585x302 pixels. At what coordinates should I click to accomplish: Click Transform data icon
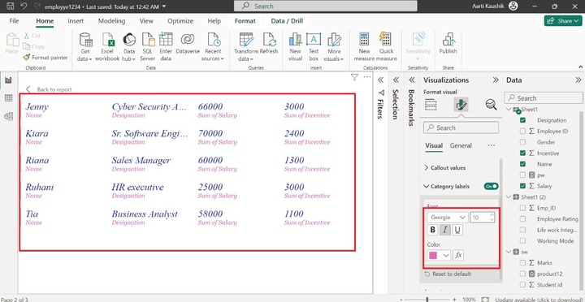pos(246,46)
